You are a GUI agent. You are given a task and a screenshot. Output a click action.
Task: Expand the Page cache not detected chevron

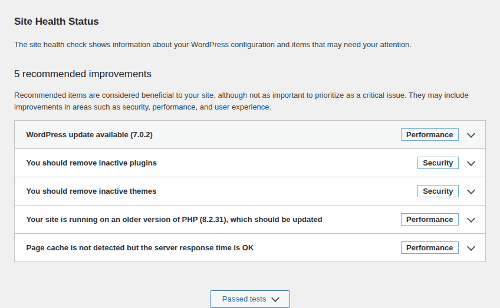[x=471, y=248]
